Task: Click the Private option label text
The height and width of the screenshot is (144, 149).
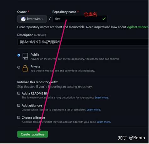Action: (35, 67)
